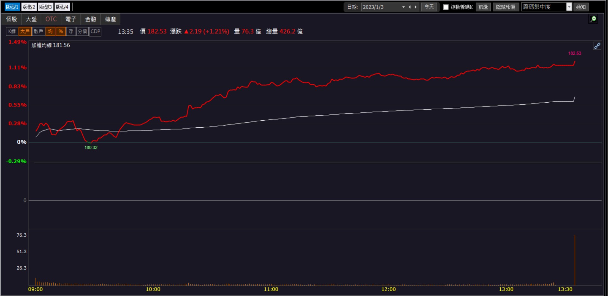608x296 pixels.
Task: Switch to the 版型4 layout tab
Action: point(62,7)
